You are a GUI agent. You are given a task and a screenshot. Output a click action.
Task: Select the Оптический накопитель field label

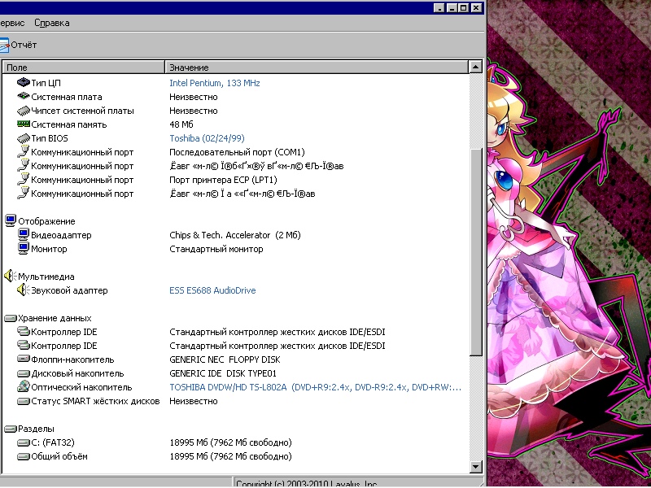(82, 387)
